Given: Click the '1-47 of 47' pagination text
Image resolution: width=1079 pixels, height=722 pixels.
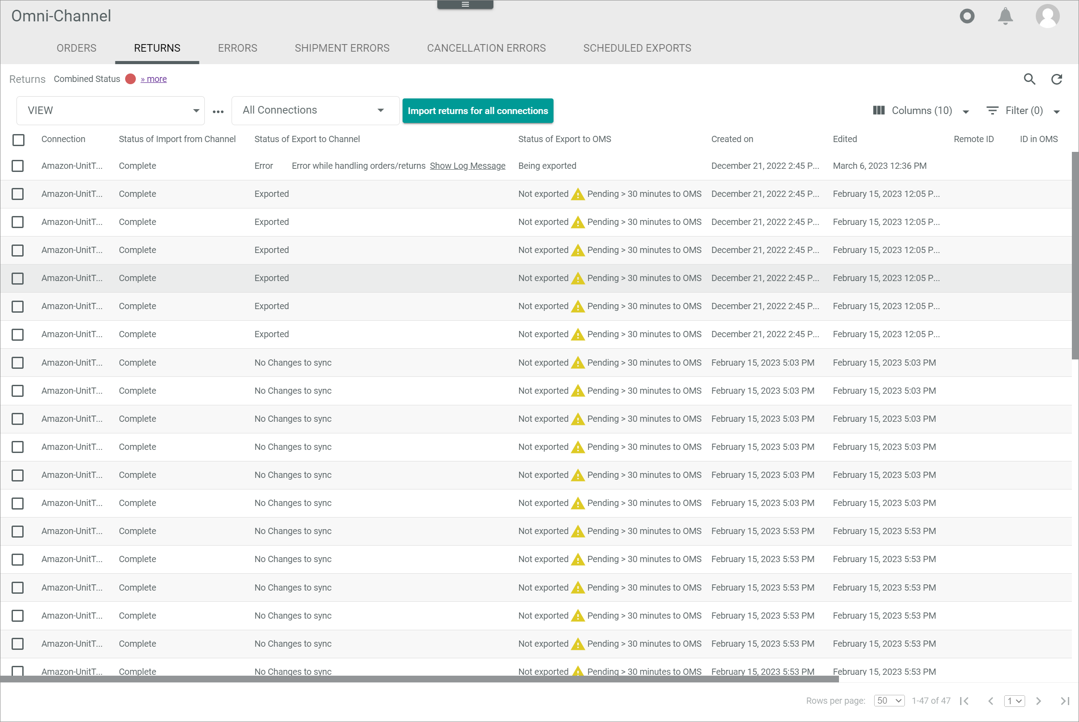Looking at the screenshot, I should [x=931, y=701].
